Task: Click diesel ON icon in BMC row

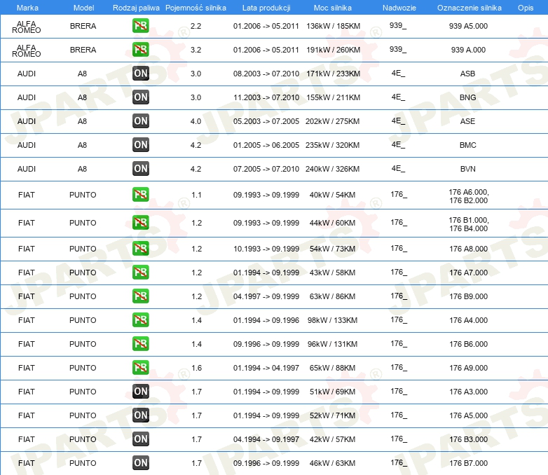Action: 141,145
